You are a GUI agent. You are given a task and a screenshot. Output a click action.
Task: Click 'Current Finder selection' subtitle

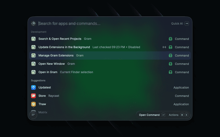pyautogui.click(x=76, y=72)
